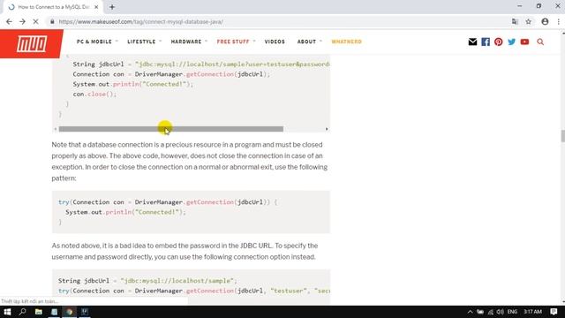
Task: Open the Chrome profile avatar icon
Action: 545,21
